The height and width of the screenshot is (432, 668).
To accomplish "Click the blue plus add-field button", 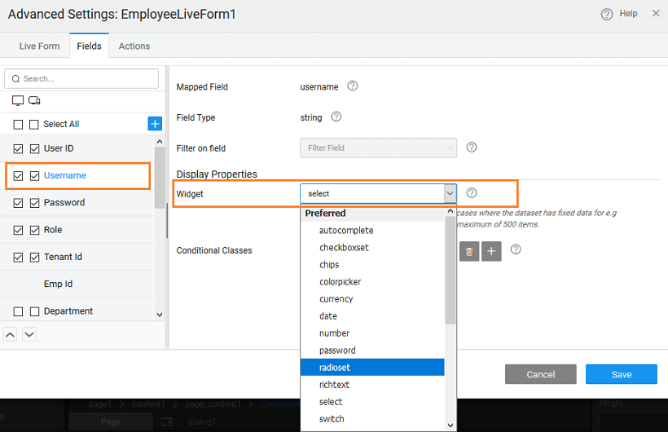I will tap(155, 124).
